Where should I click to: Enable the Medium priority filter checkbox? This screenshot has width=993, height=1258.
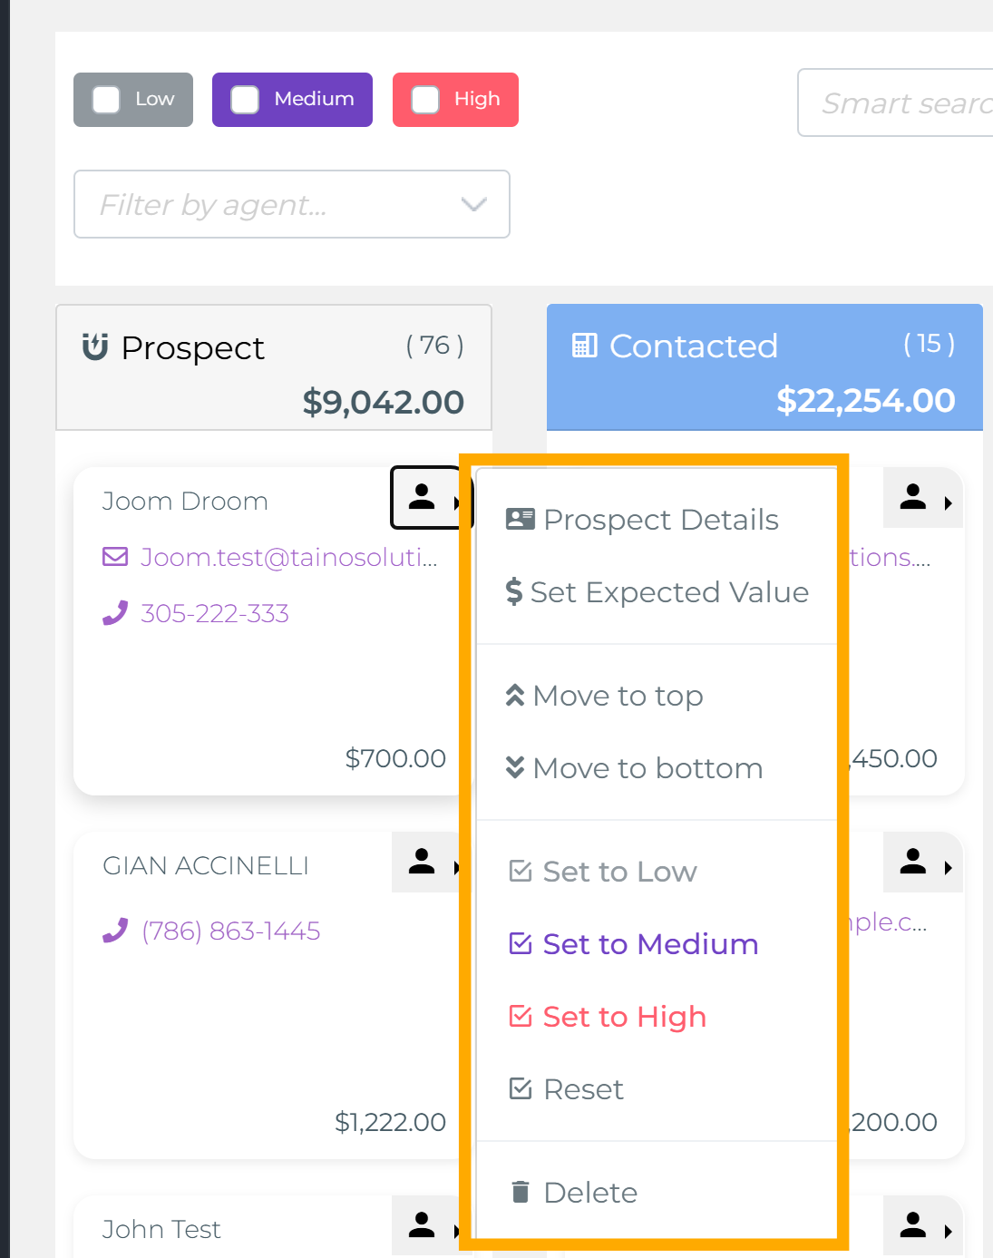245,100
